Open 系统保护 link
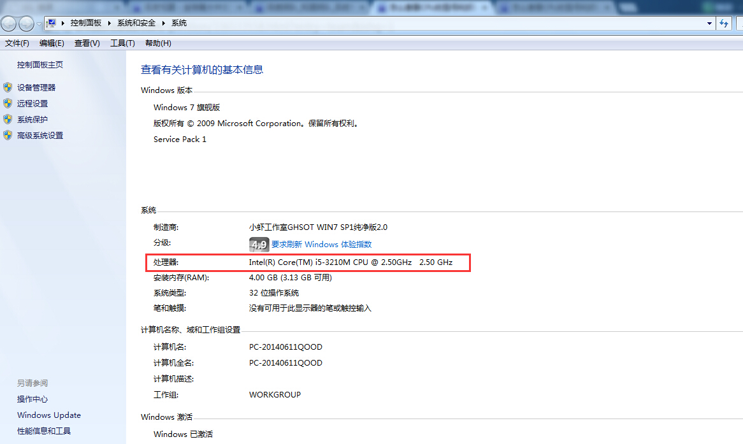743x444 pixels. click(32, 119)
